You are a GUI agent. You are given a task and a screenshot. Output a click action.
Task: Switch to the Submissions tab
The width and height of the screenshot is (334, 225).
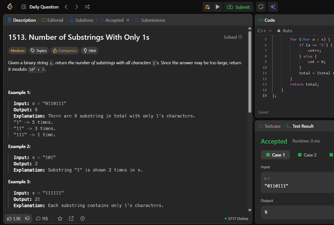pyautogui.click(x=150, y=20)
